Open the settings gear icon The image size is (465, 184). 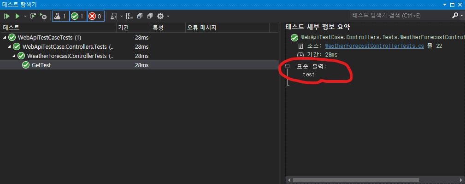160,16
